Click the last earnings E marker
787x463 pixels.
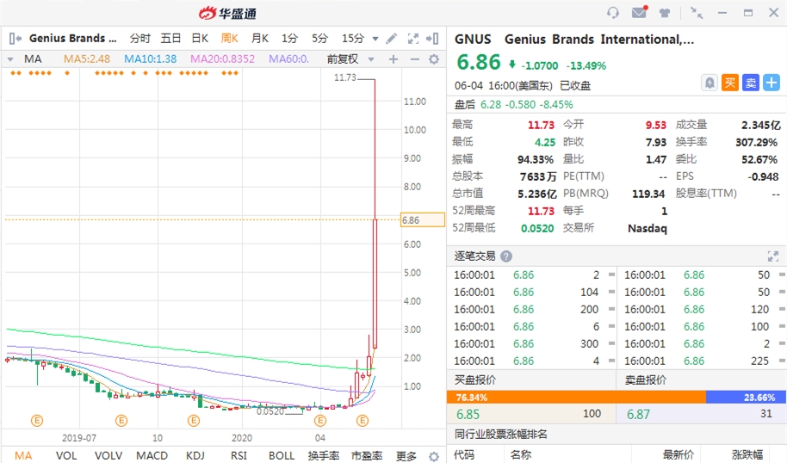tap(363, 420)
